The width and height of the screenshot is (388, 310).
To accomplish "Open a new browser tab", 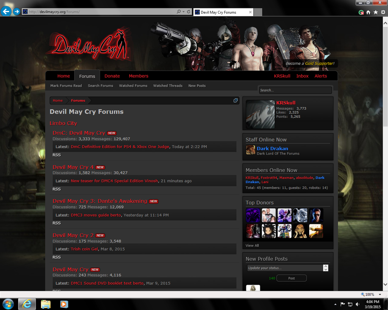I will tap(258, 12).
